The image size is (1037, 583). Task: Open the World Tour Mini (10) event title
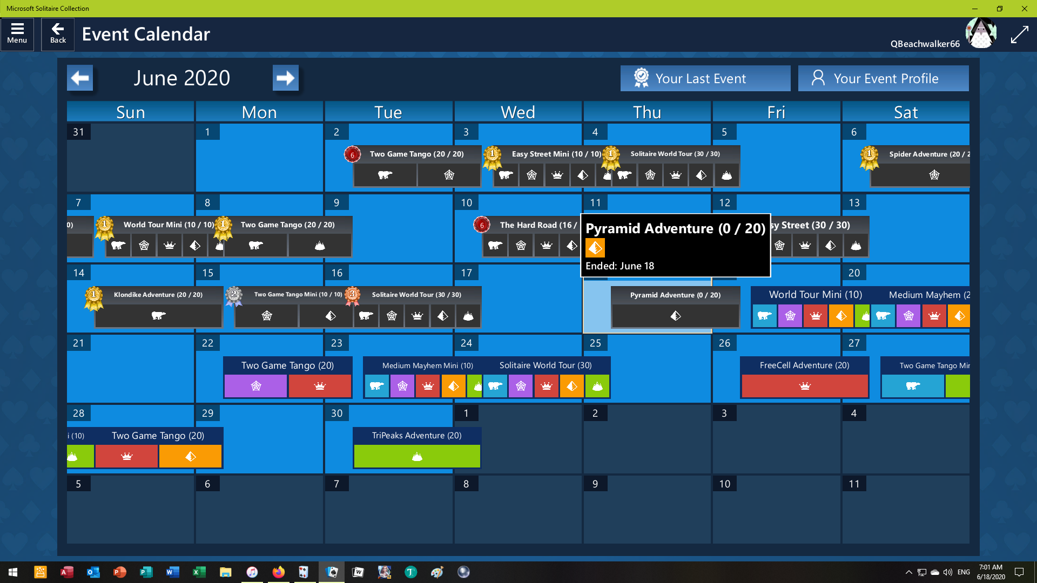coord(815,295)
